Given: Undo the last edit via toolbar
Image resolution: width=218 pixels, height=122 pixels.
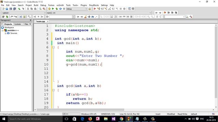Looking at the screenshot, I should [x=19, y=9].
